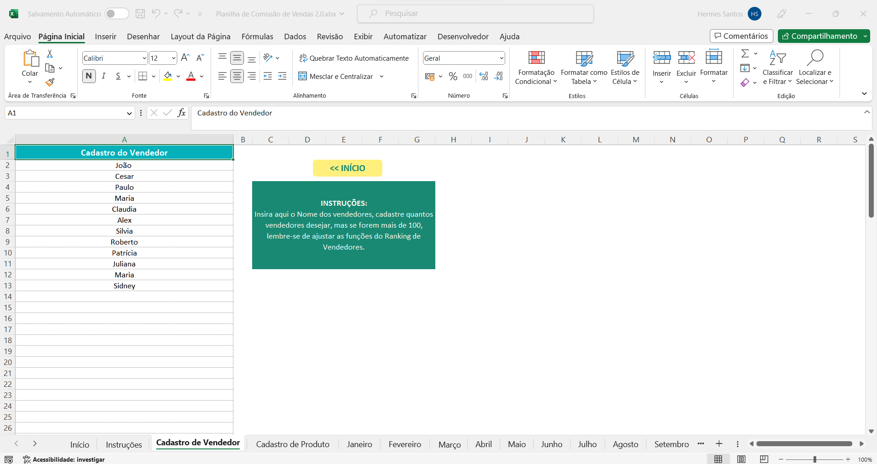The image size is (877, 464).
Task: Switch to Page Break Preview in status bar
Action: (x=764, y=459)
